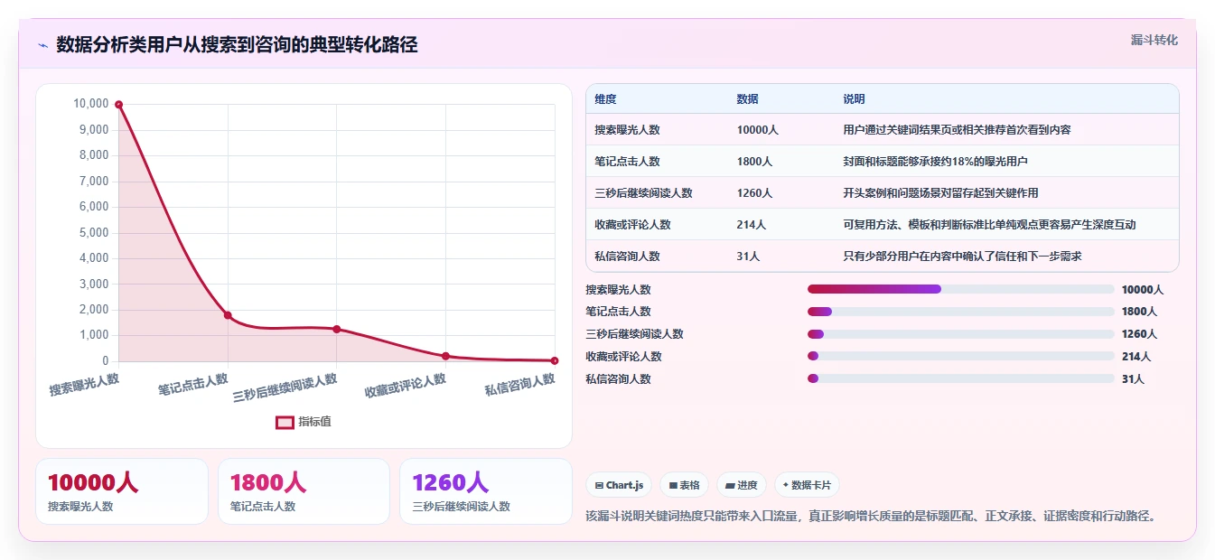
Task: Click the 收藏或评论人数 row label in the table
Action: coord(632,225)
